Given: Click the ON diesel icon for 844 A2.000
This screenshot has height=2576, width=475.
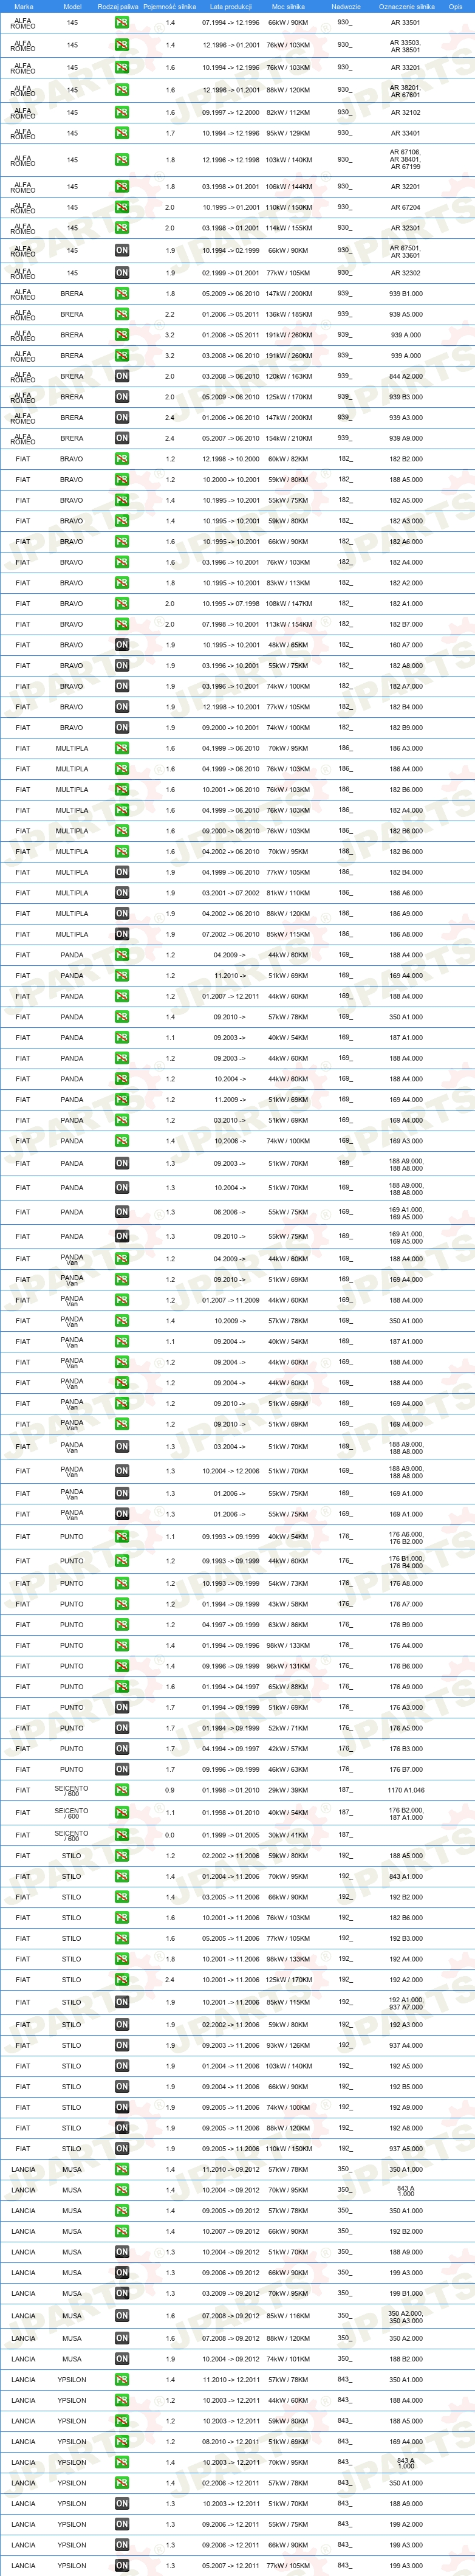Looking at the screenshot, I should pyautogui.click(x=121, y=376).
